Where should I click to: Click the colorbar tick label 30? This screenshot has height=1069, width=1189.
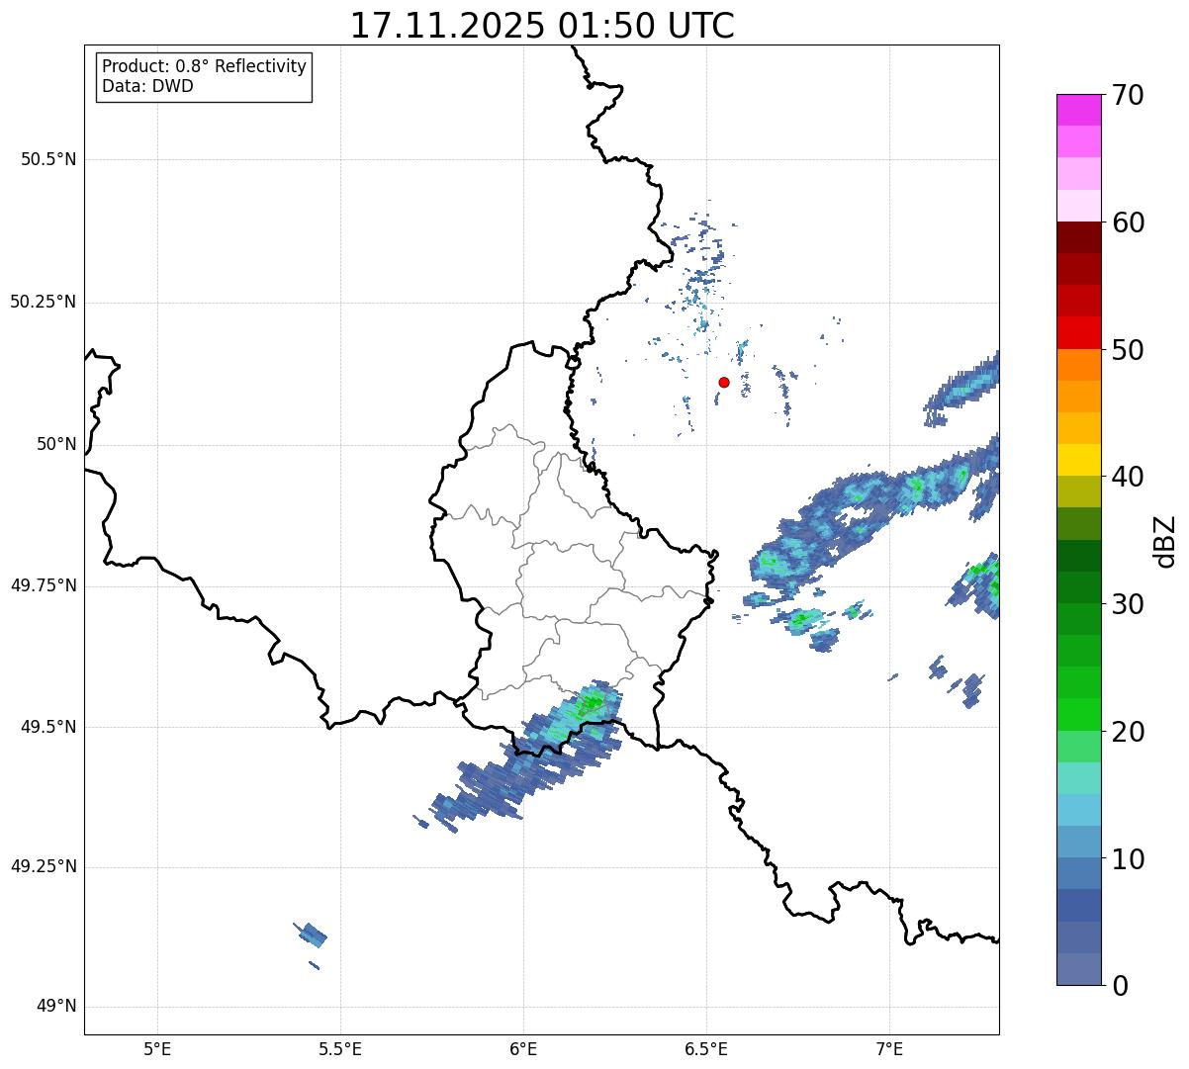(1128, 604)
